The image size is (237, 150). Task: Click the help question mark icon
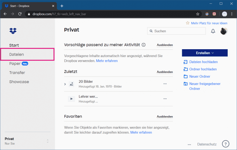(225, 144)
